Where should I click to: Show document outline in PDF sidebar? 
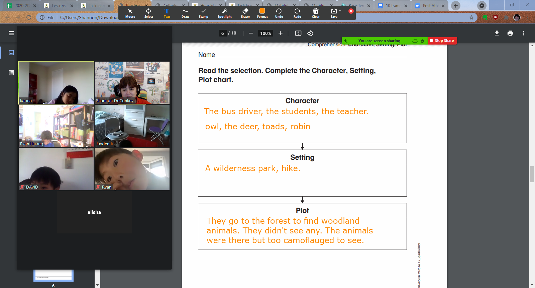[x=11, y=73]
